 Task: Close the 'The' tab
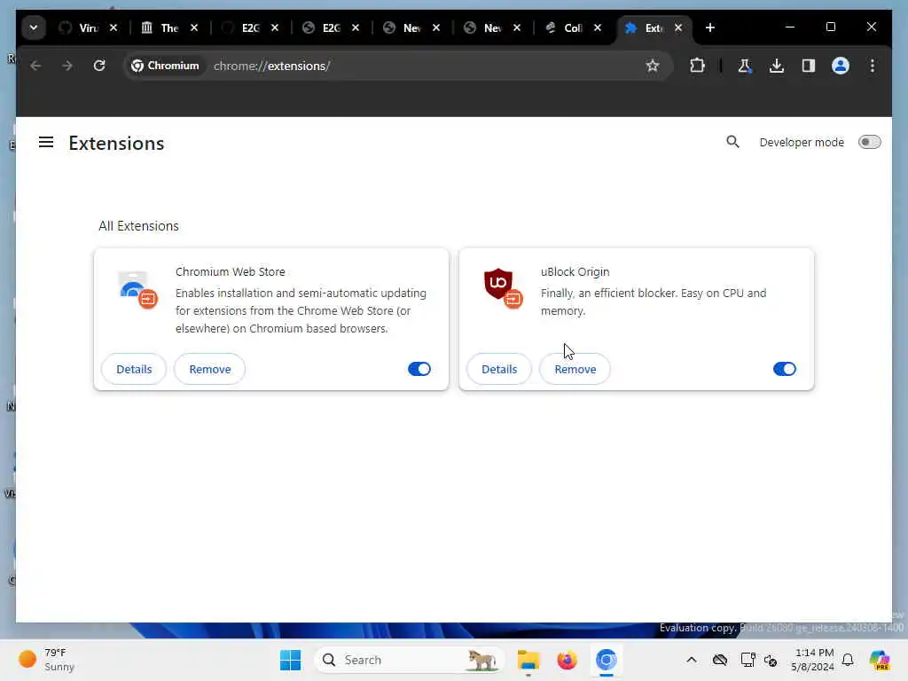pos(194,27)
